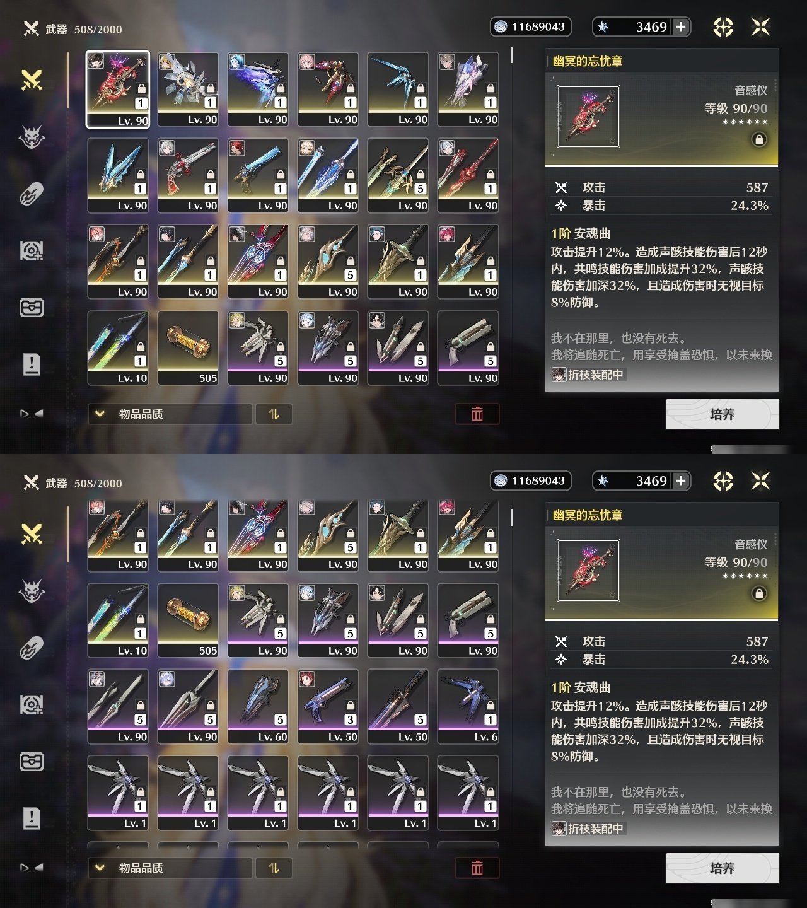Expand the 物品品质 sort dropdown in upper screenshot
Image resolution: width=807 pixels, height=908 pixels.
(170, 414)
